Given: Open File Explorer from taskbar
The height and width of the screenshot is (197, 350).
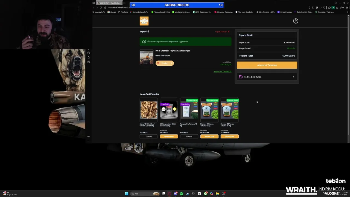Looking at the screenshot, I should click(217, 194).
